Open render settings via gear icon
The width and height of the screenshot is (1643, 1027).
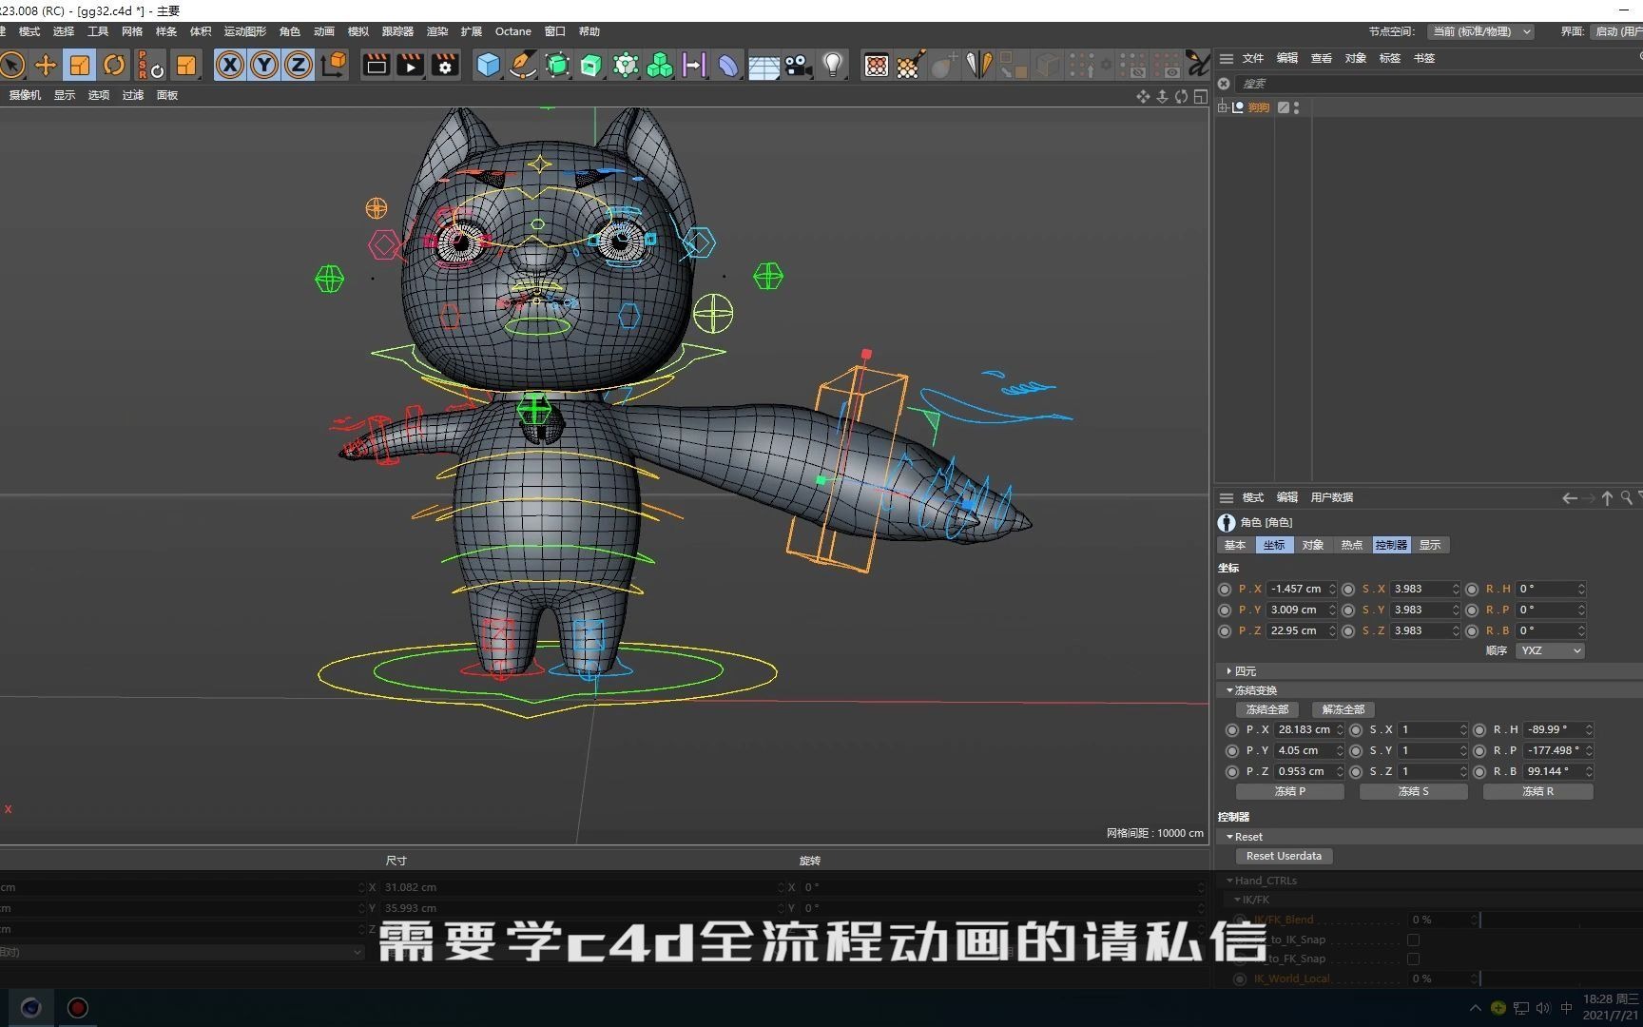[x=444, y=65]
